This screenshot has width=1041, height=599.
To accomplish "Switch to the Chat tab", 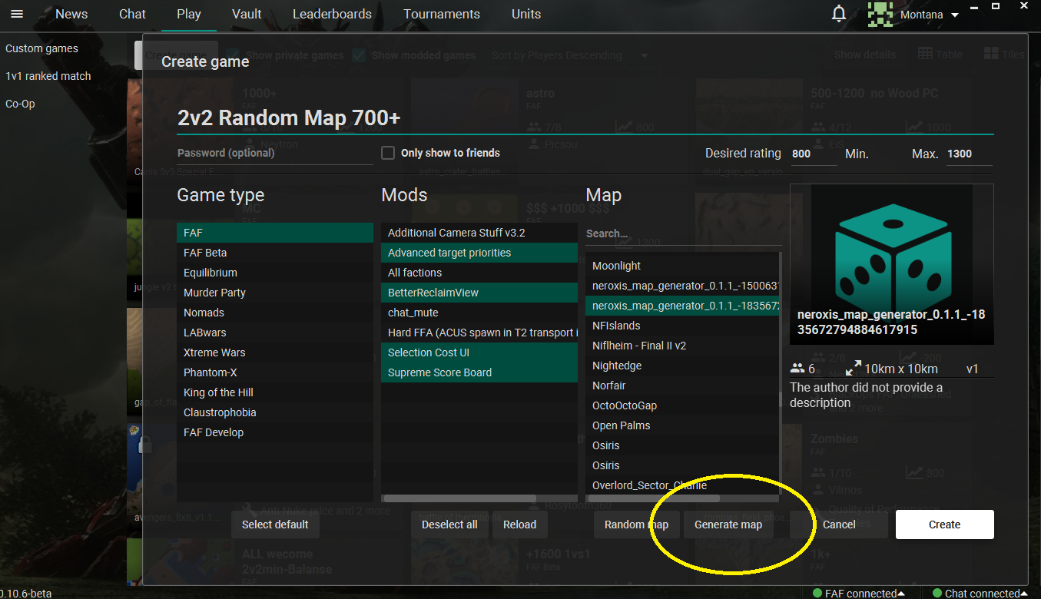I will click(x=132, y=14).
